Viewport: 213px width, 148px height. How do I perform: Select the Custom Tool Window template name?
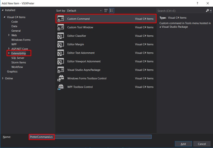pyautogui.click(x=80, y=27)
